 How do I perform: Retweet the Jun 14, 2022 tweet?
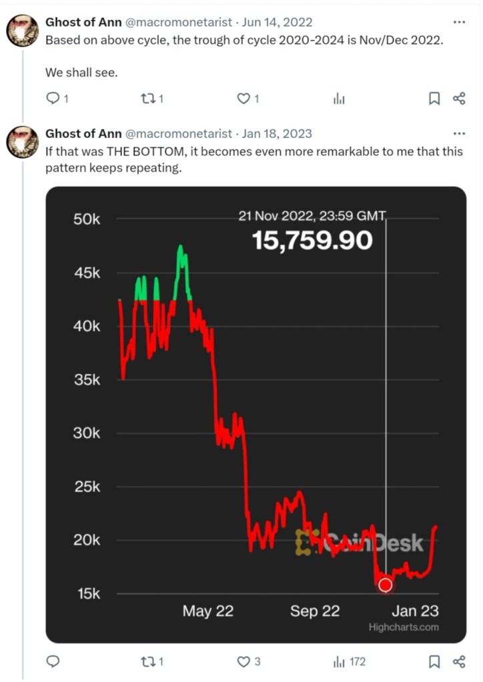click(x=148, y=99)
